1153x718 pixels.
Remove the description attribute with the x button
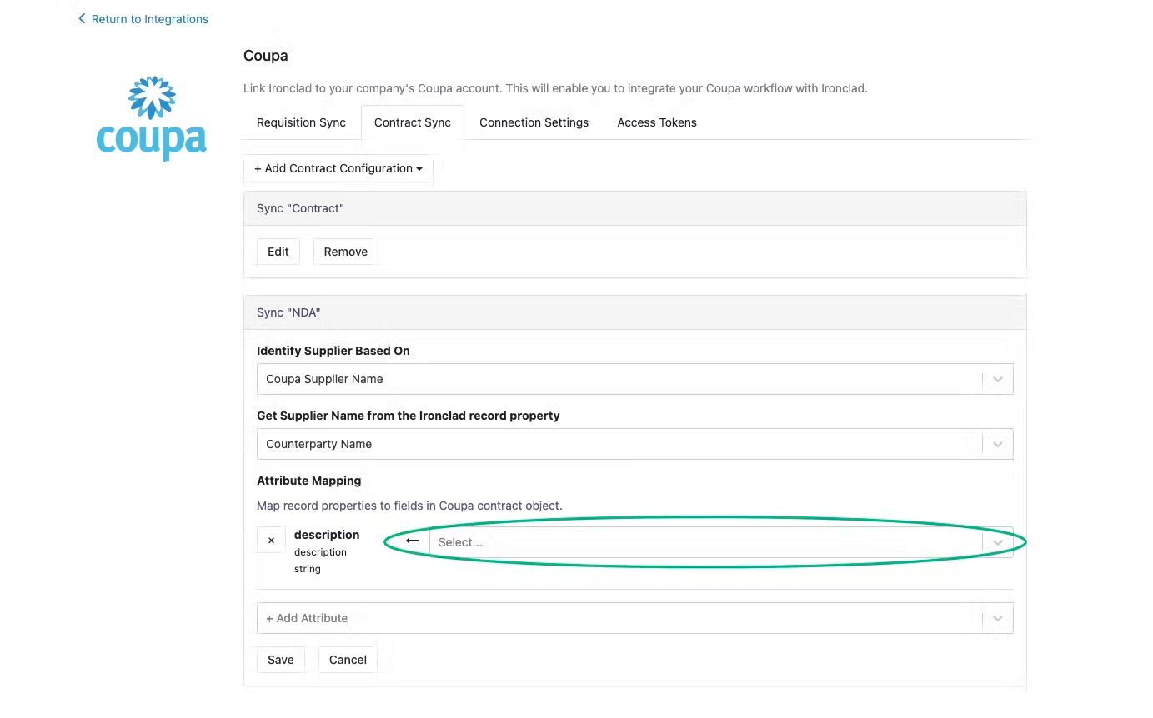pyautogui.click(x=271, y=541)
